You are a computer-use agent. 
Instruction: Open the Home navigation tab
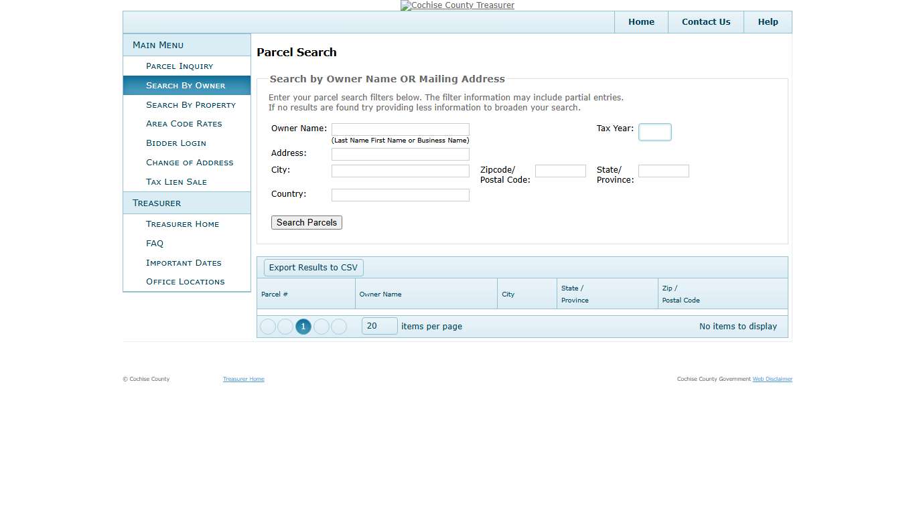pyautogui.click(x=640, y=21)
